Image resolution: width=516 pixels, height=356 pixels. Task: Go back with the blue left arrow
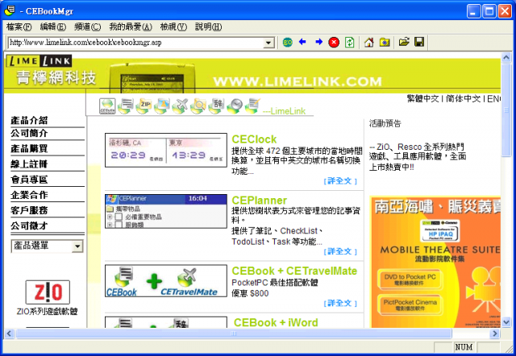point(302,42)
